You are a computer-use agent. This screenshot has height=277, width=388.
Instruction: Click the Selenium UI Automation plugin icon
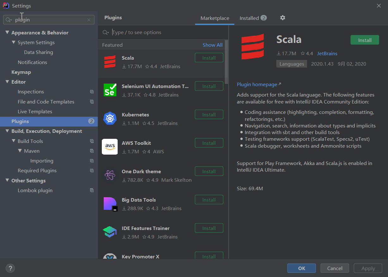pyautogui.click(x=110, y=90)
